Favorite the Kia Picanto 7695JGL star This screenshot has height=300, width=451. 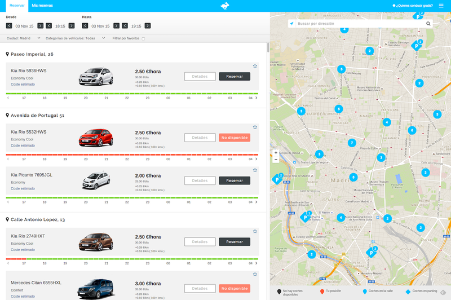[255, 170]
